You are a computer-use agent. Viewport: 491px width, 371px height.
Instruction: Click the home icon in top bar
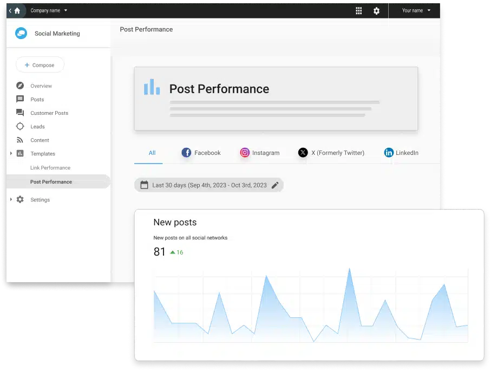[17, 10]
